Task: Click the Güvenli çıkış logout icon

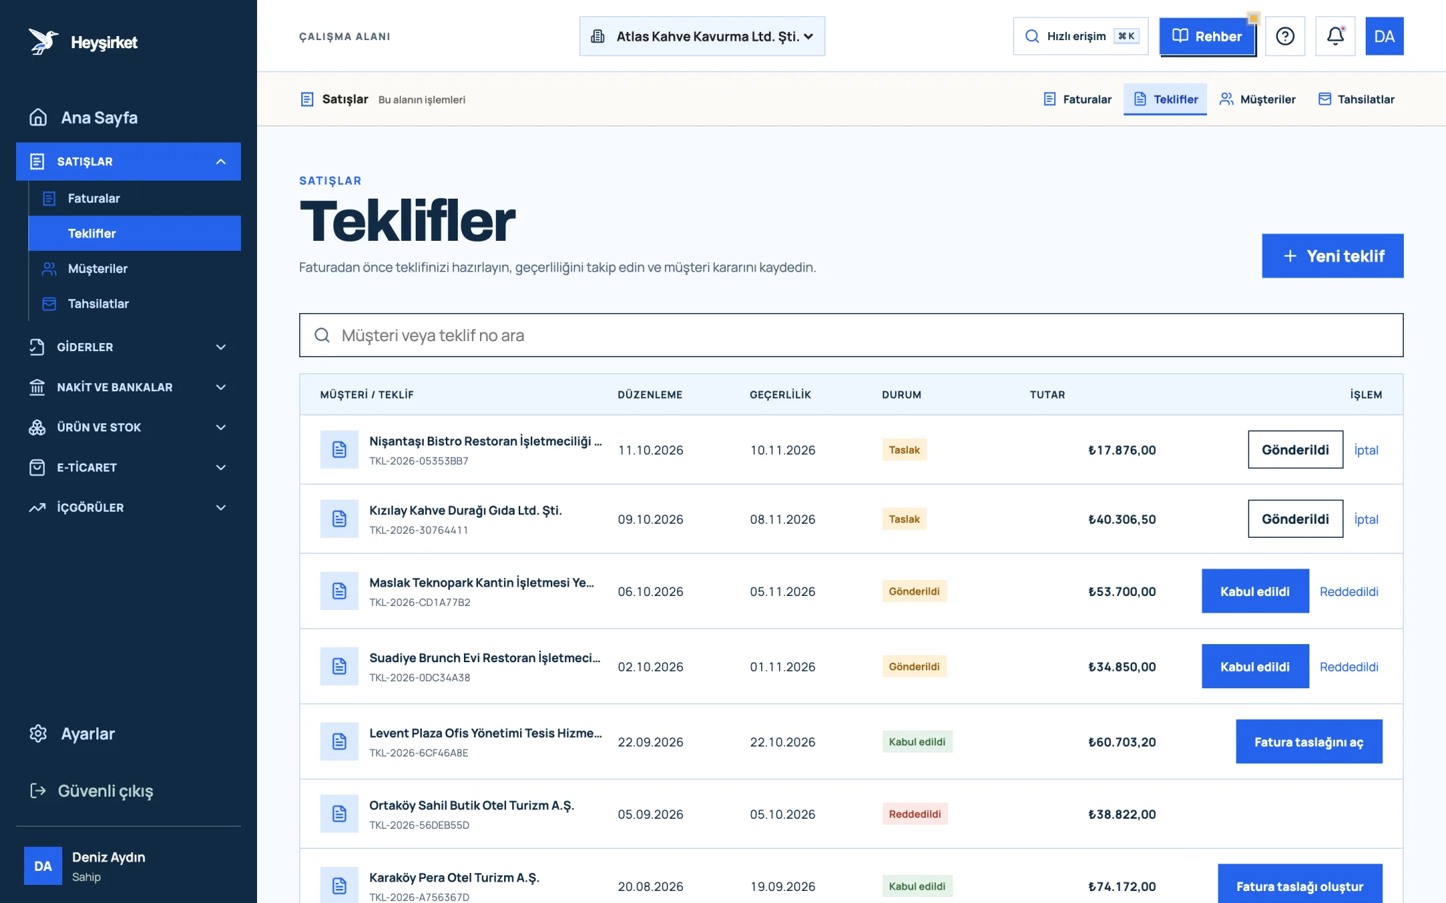Action: click(38, 791)
